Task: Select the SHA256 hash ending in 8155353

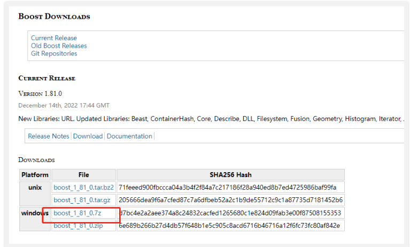Action: click(x=230, y=213)
